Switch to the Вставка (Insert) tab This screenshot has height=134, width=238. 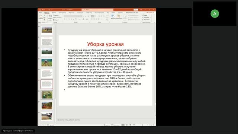click(54, 13)
